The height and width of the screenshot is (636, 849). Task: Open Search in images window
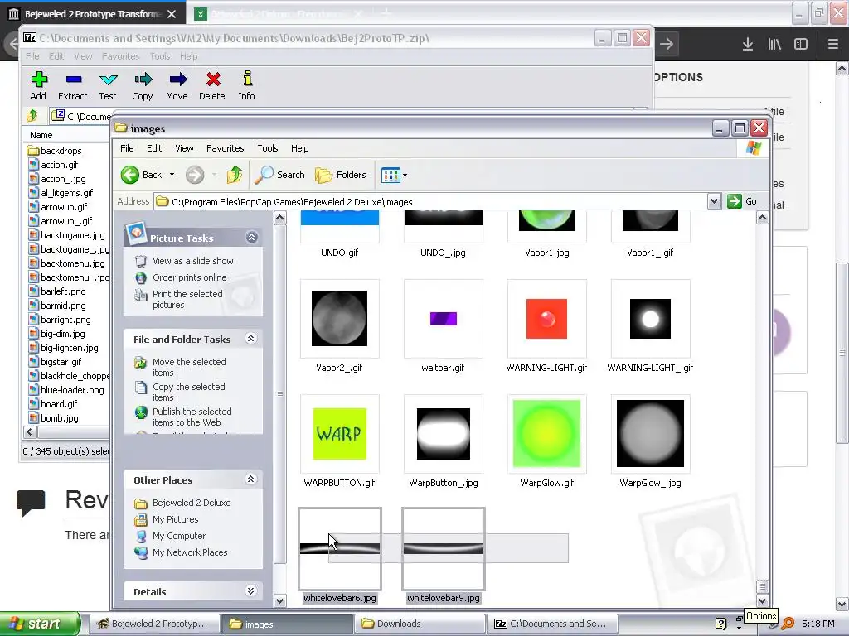click(280, 175)
